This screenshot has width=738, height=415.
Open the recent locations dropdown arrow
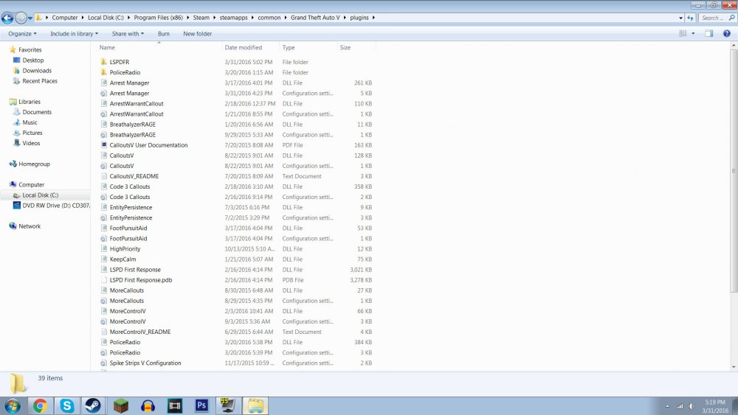click(x=30, y=18)
